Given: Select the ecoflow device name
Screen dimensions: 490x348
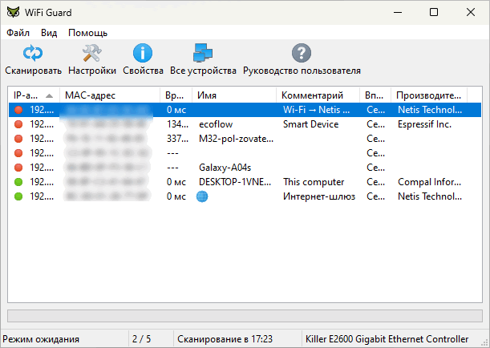Looking at the screenshot, I should pos(216,124).
